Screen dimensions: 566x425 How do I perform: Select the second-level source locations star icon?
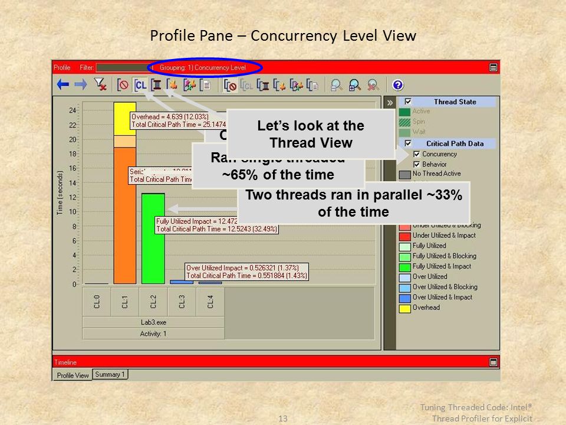click(297, 86)
